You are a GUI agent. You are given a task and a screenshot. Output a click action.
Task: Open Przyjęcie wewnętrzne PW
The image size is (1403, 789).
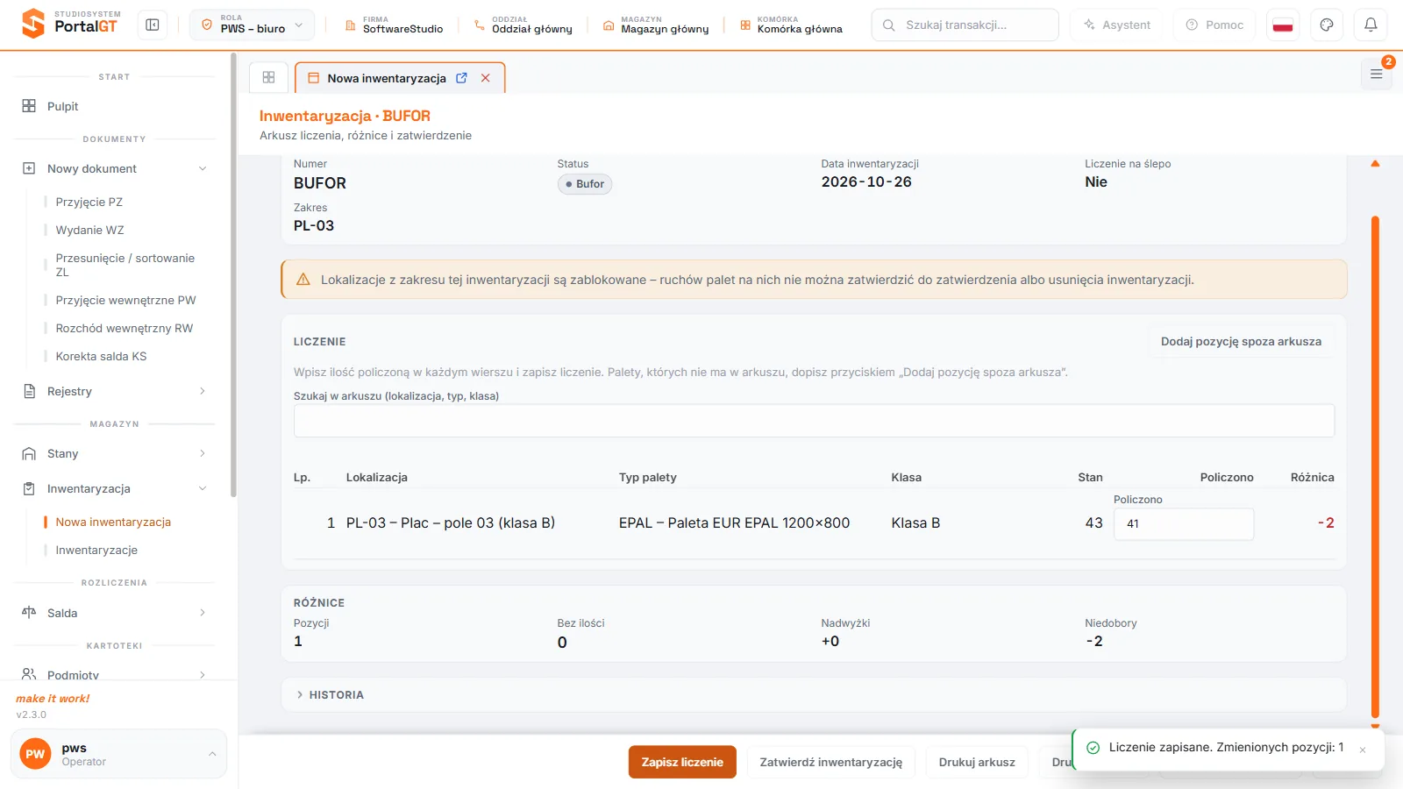(126, 300)
